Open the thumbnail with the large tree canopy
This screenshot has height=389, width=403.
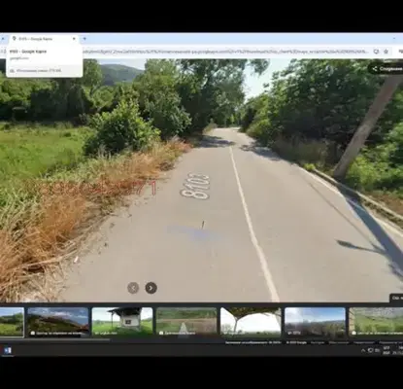coord(251,322)
